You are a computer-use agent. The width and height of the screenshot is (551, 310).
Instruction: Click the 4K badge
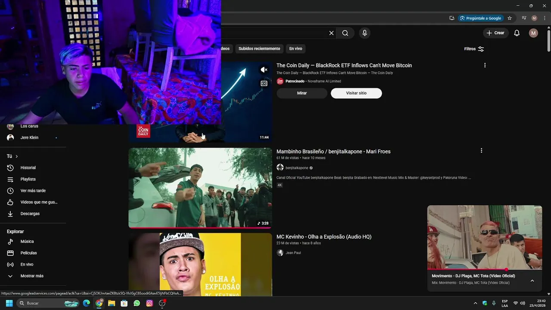pyautogui.click(x=279, y=185)
